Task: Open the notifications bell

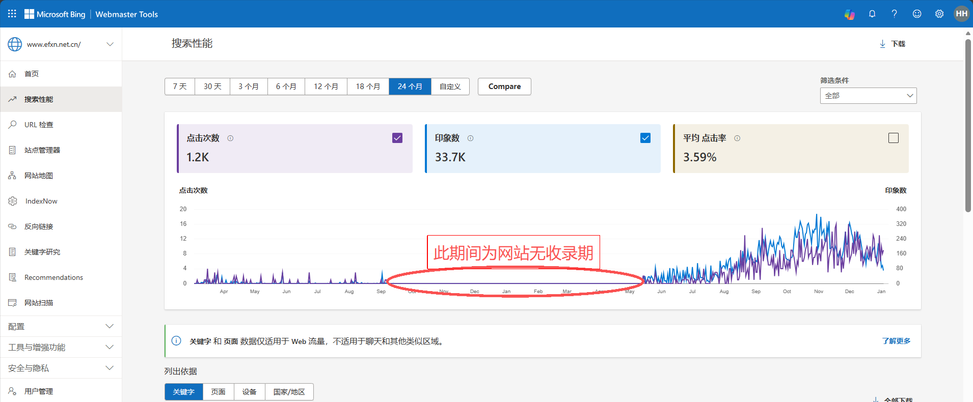Action: point(872,14)
